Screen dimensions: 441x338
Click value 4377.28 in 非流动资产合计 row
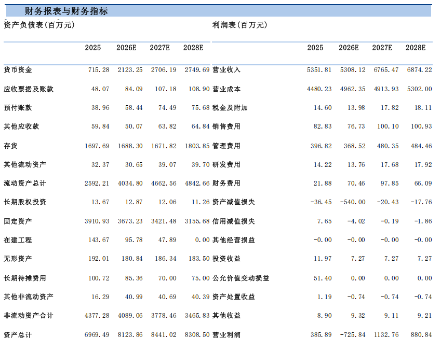coord(97,316)
